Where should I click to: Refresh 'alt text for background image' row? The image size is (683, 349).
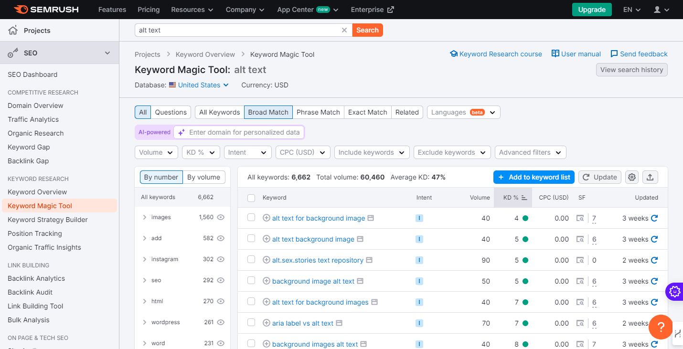[654, 218]
